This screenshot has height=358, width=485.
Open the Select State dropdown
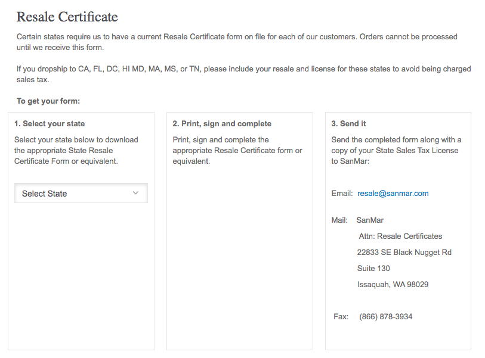pos(81,193)
